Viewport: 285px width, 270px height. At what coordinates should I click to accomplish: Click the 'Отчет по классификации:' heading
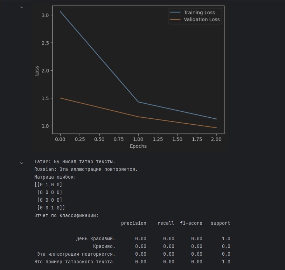66,216
